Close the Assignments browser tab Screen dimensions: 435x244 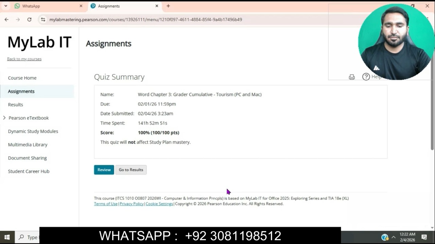pos(157,6)
